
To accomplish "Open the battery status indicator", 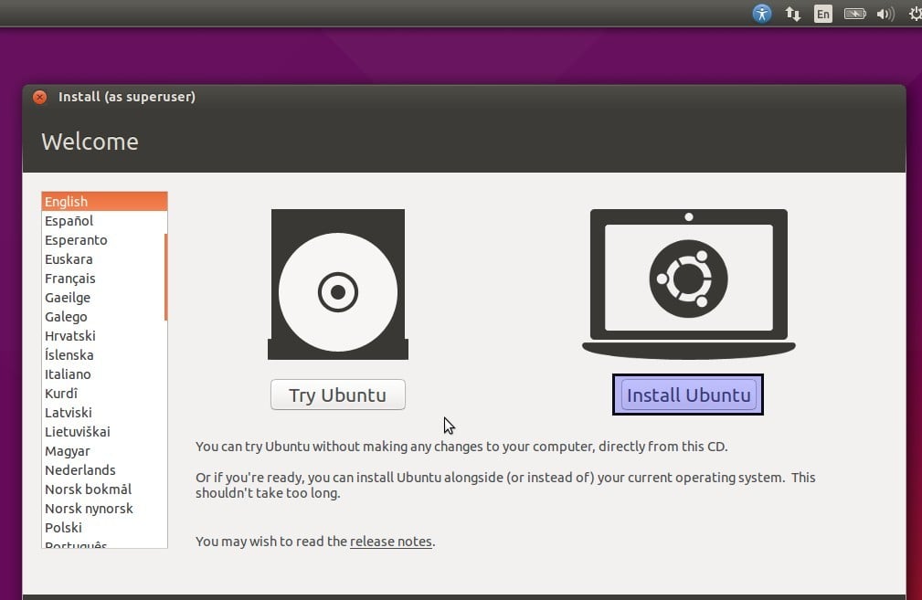I will click(x=855, y=14).
